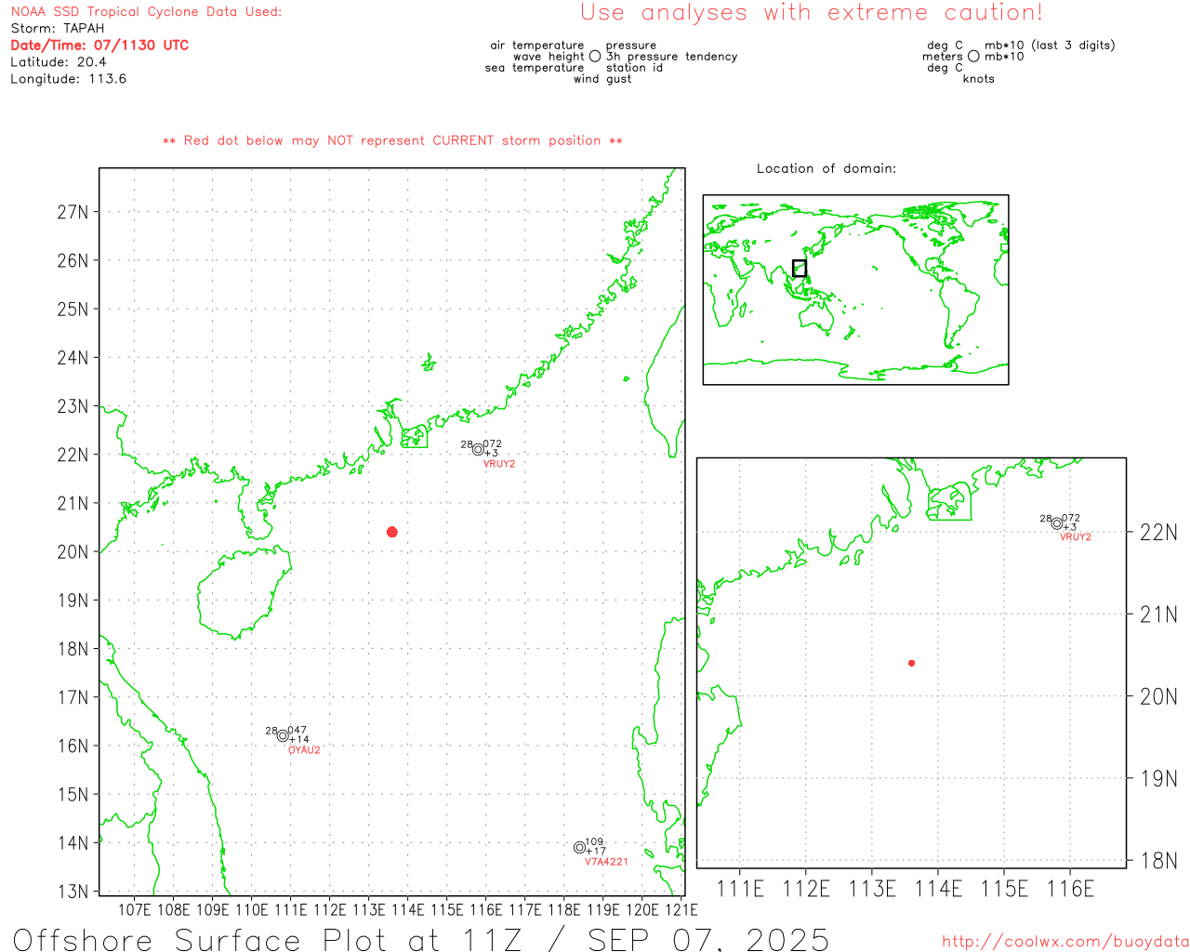1190x952 pixels.
Task: Click the 'knots' unit label
Action: tap(979, 79)
